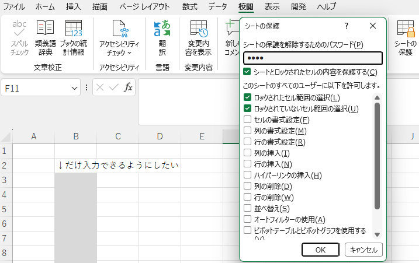Switch to the 表示 tab

pyautogui.click(x=272, y=6)
